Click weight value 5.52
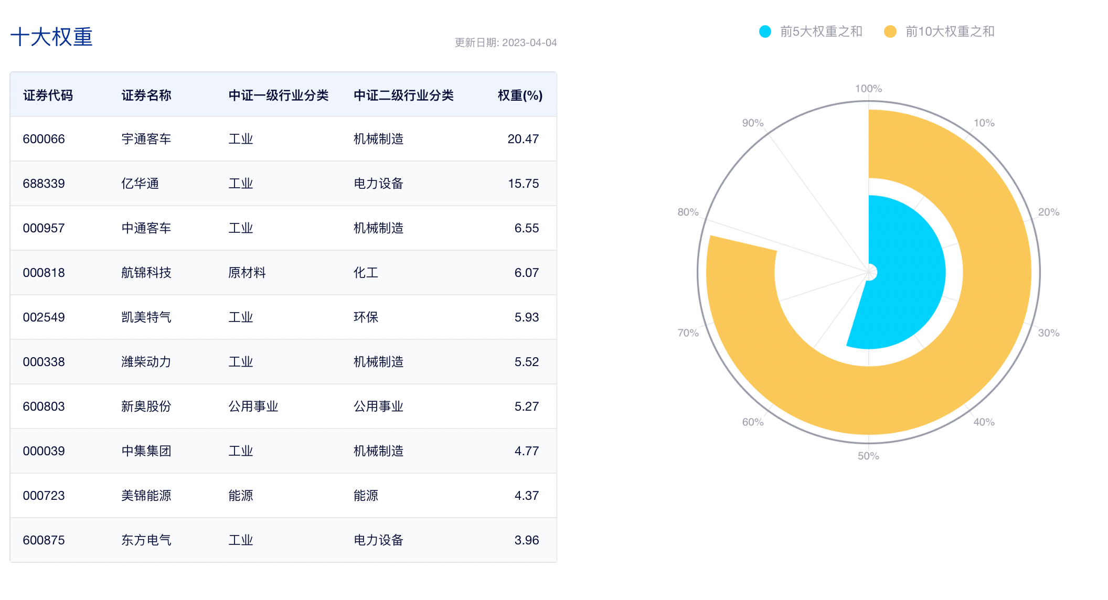Screen dimensions: 1108x600 pyautogui.click(x=527, y=362)
